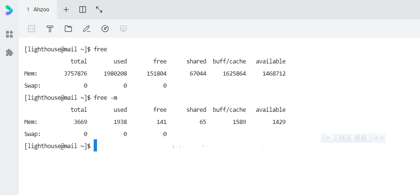The width and height of the screenshot is (420, 195).
Task: Split the terminal into panes
Action: click(x=83, y=10)
